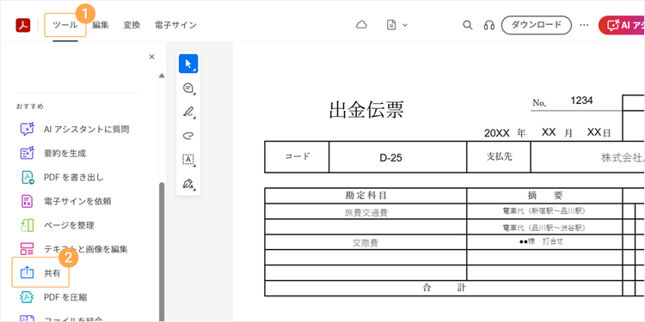The height and width of the screenshot is (322, 645).
Task: Click the panel scrollbar up arrow
Action: click(162, 76)
